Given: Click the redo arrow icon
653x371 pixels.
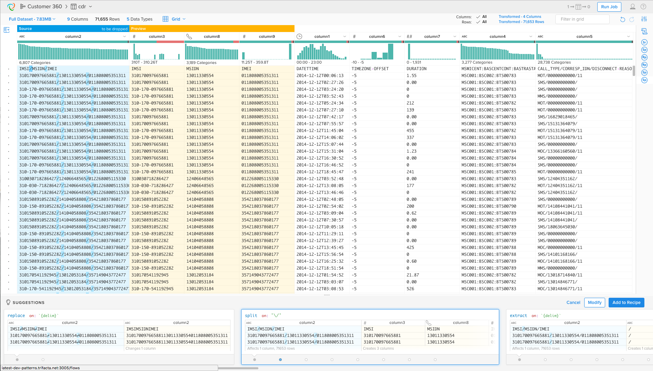Looking at the screenshot, I should tap(632, 20).
